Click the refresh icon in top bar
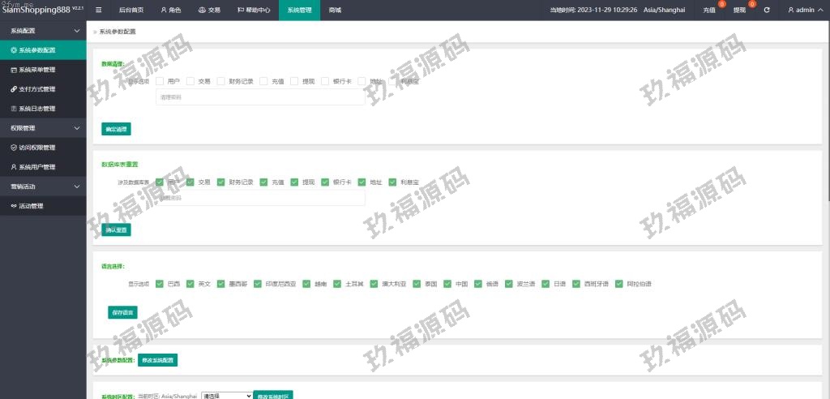The image size is (830, 399). 767,10
